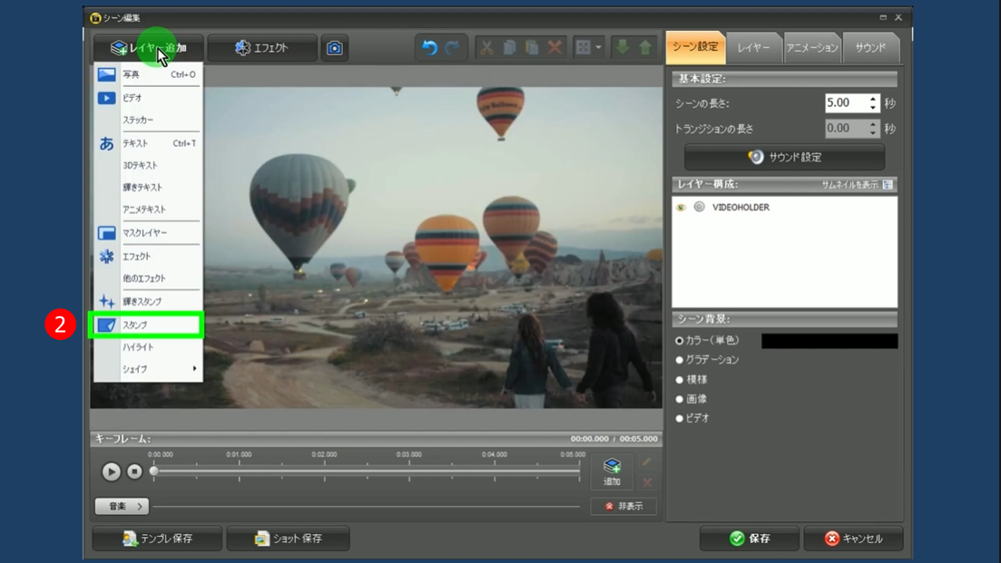Expand the 音楽 track button

[x=122, y=506]
